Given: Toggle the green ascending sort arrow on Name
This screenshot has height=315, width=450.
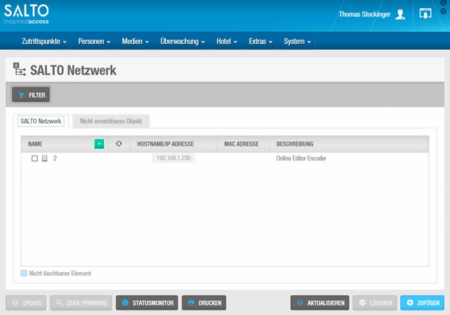Looking at the screenshot, I should (99, 143).
